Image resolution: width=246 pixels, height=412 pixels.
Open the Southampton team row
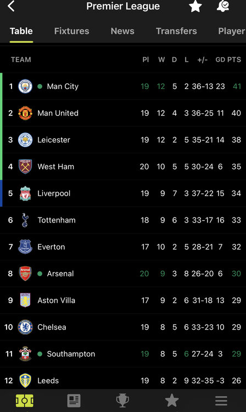click(123, 354)
